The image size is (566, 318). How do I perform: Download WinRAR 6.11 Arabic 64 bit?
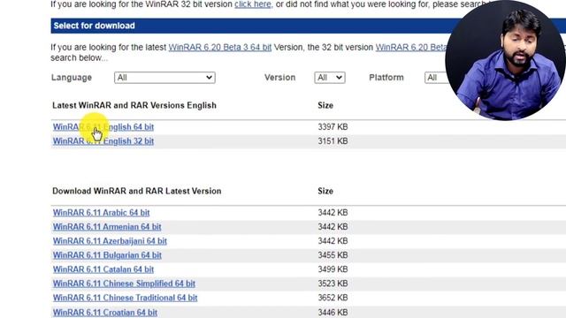pos(101,213)
